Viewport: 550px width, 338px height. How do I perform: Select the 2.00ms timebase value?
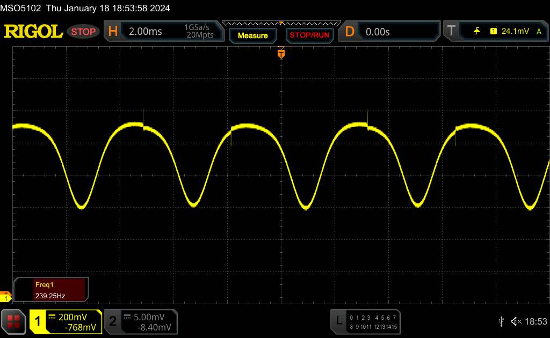click(x=145, y=32)
